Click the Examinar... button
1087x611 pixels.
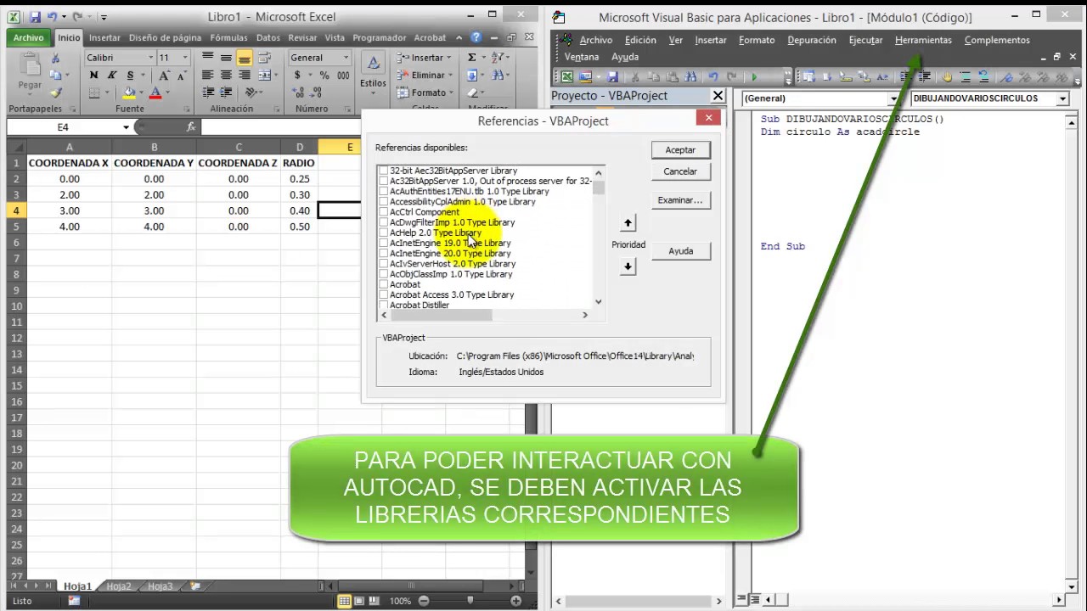[x=680, y=200]
